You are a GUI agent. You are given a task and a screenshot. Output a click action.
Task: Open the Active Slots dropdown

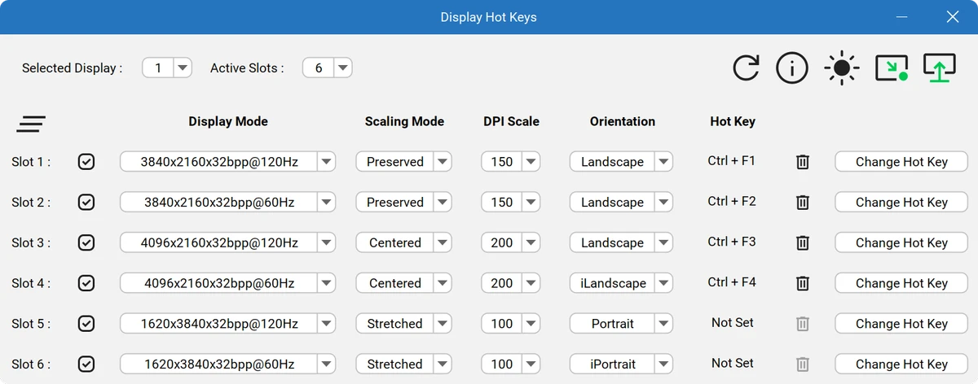coord(328,68)
